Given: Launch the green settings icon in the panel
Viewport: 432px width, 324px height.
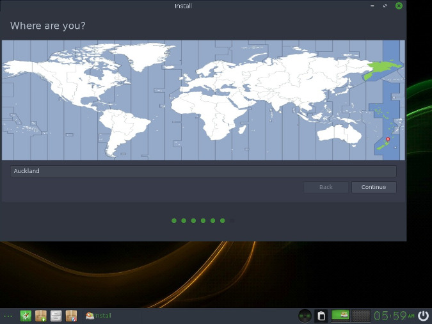Looking at the screenshot, I should (26, 316).
